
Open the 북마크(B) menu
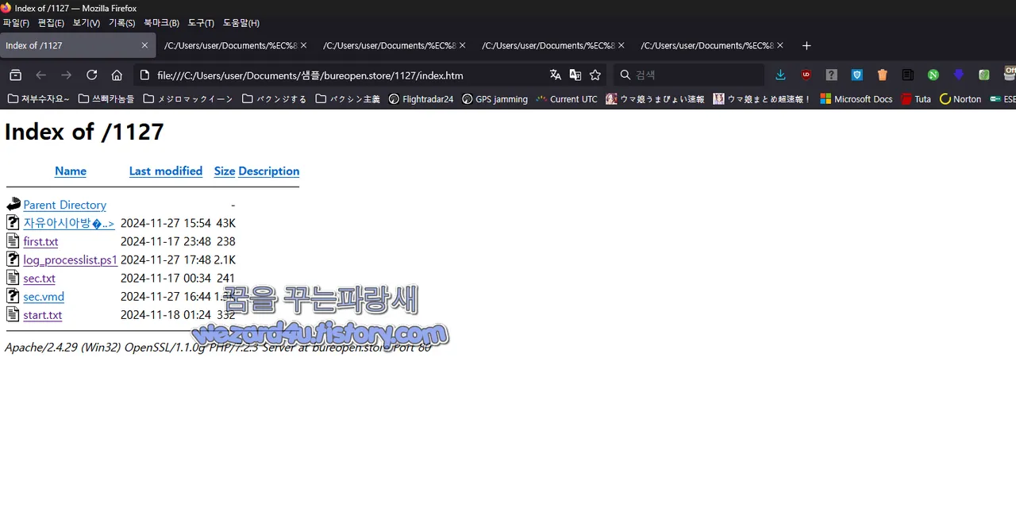(x=161, y=23)
